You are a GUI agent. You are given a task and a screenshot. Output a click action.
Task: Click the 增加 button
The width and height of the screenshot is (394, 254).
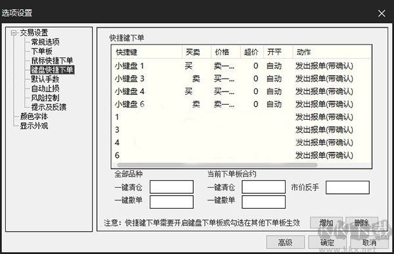[x=326, y=223]
